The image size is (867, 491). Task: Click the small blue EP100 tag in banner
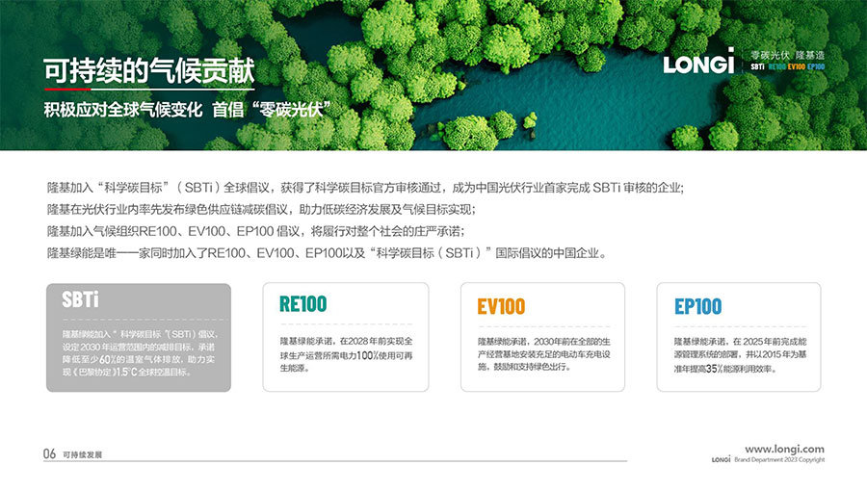[x=816, y=66]
